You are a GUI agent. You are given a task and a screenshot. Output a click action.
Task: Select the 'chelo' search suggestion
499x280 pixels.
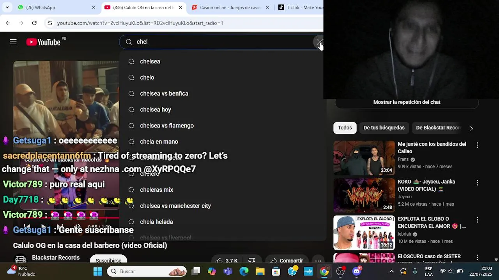point(223,77)
